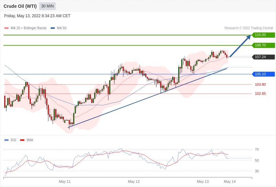Select the green 108.70 resistance price tag
The height and width of the screenshot is (187, 276).
[263, 45]
